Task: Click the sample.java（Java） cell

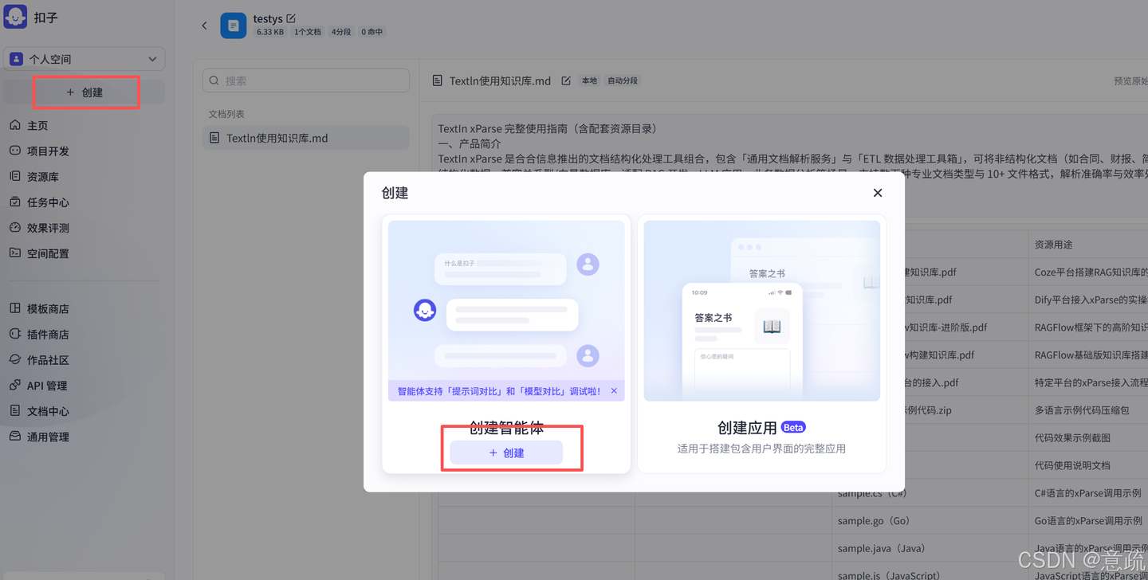Action: [x=885, y=548]
